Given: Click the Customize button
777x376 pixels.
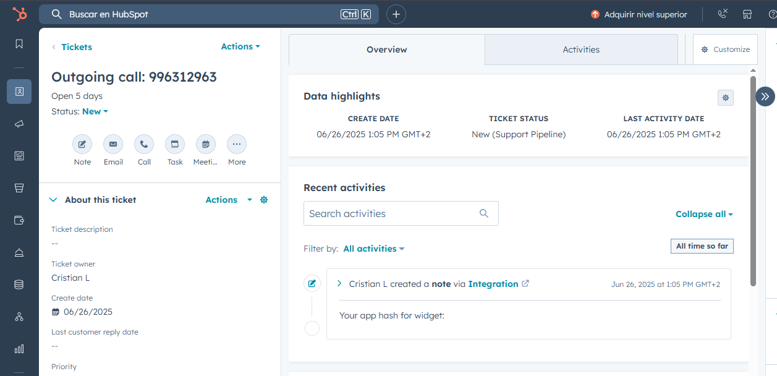Looking at the screenshot, I should pyautogui.click(x=725, y=49).
